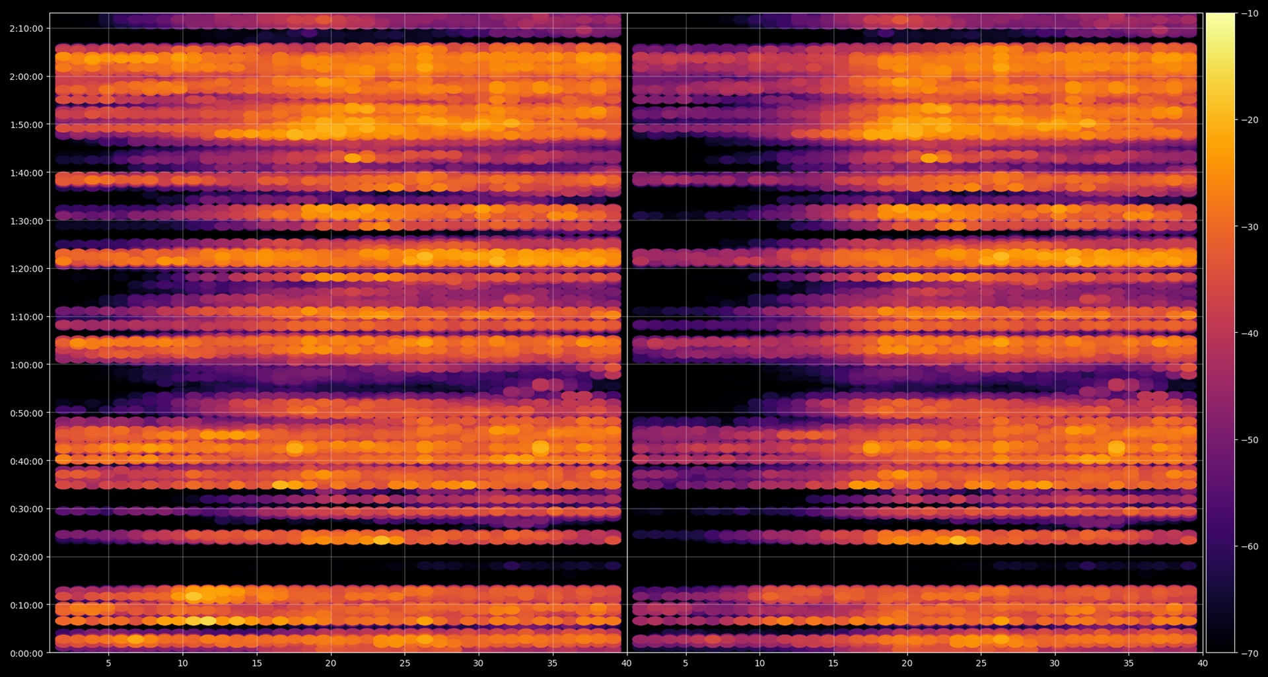Click the 2:00:00 time axis label
The image size is (1268, 677).
[x=26, y=77]
